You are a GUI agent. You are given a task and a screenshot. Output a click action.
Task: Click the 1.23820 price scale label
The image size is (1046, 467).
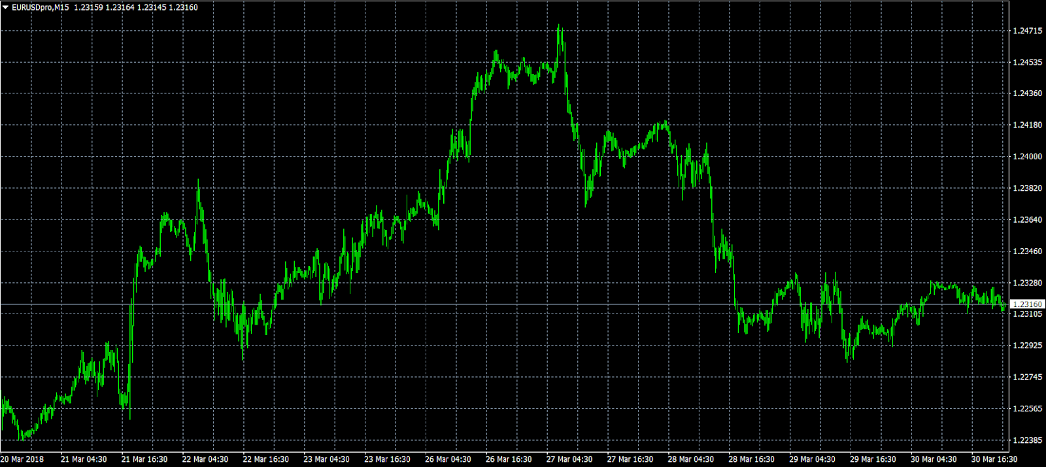pyautogui.click(x=1027, y=188)
